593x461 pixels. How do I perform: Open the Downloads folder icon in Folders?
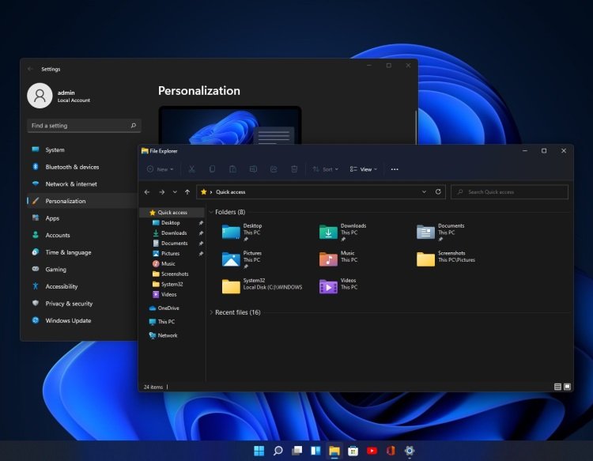click(x=328, y=232)
